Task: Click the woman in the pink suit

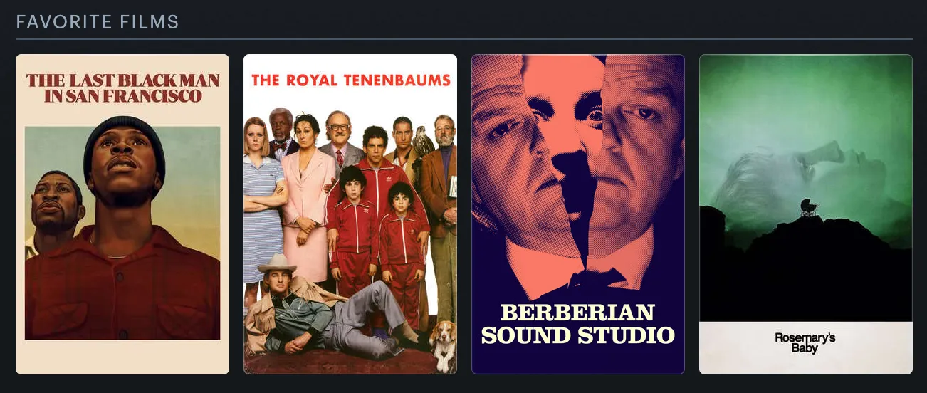Action: point(308,192)
